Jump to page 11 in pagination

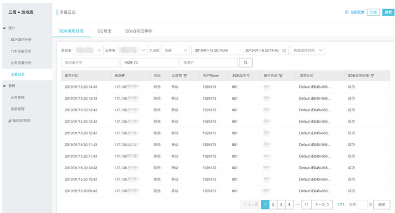point(307,204)
